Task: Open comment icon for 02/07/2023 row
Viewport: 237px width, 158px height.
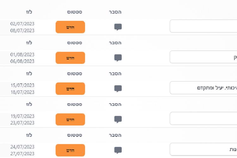Action: coord(118,27)
